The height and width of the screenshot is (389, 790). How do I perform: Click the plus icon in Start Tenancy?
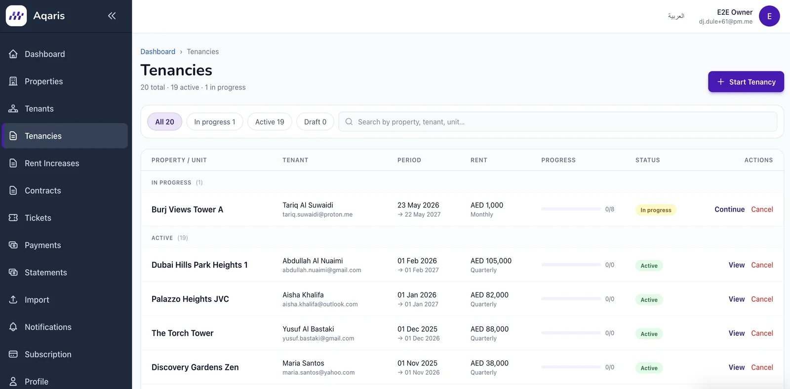[721, 82]
